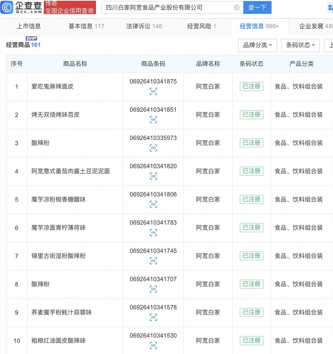The height and width of the screenshot is (354, 333).
Task: Select the 经营风险 tab
Action: (202, 26)
